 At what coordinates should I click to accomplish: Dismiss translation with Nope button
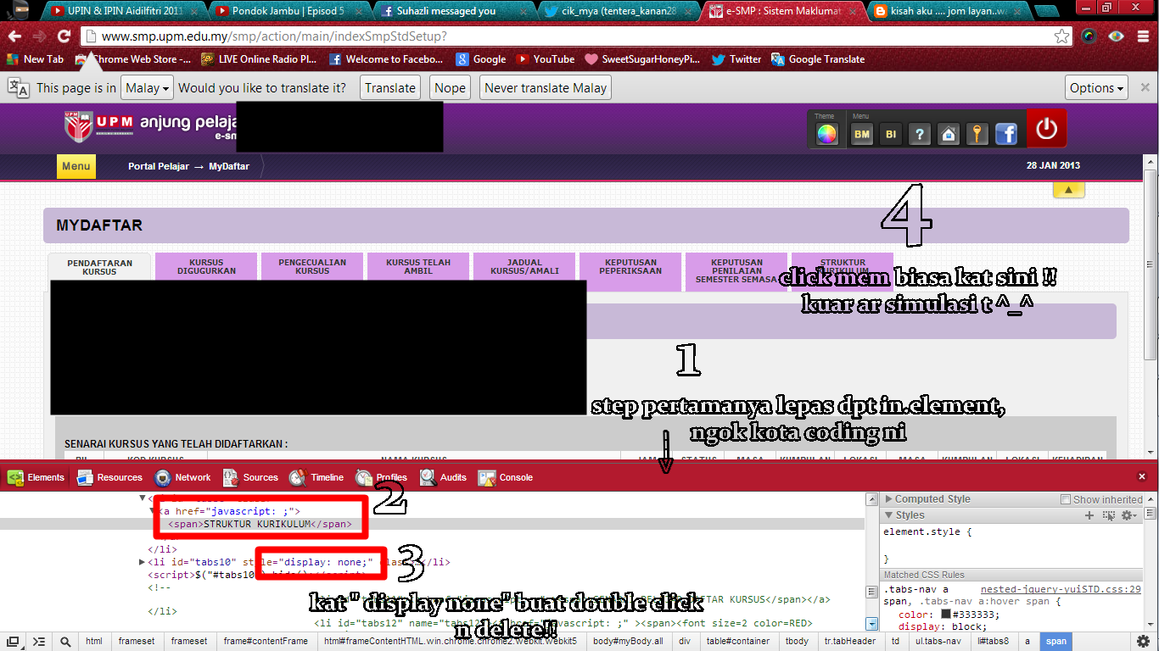point(450,88)
